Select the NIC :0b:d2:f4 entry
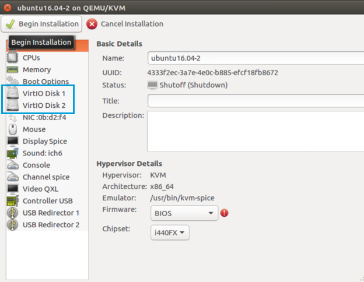Image resolution: width=364 pixels, height=282 pixels. 47,117
